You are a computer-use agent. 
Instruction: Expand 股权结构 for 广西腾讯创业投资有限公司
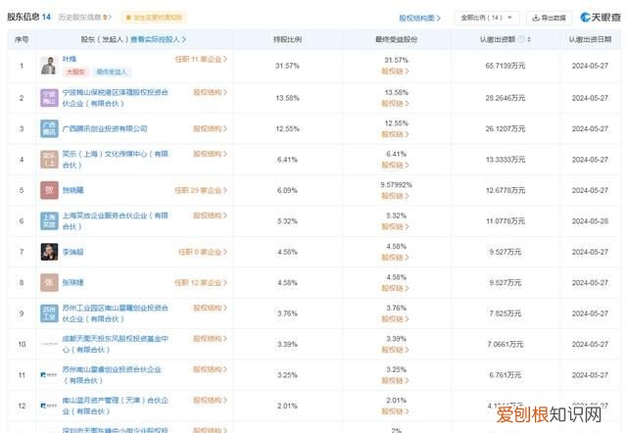click(x=210, y=128)
